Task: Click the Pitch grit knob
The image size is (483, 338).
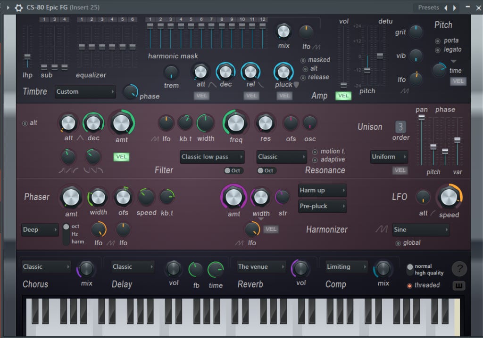Action: [x=416, y=32]
